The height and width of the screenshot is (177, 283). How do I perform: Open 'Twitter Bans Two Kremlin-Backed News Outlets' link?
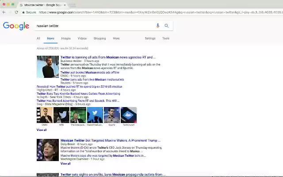(x=78, y=93)
